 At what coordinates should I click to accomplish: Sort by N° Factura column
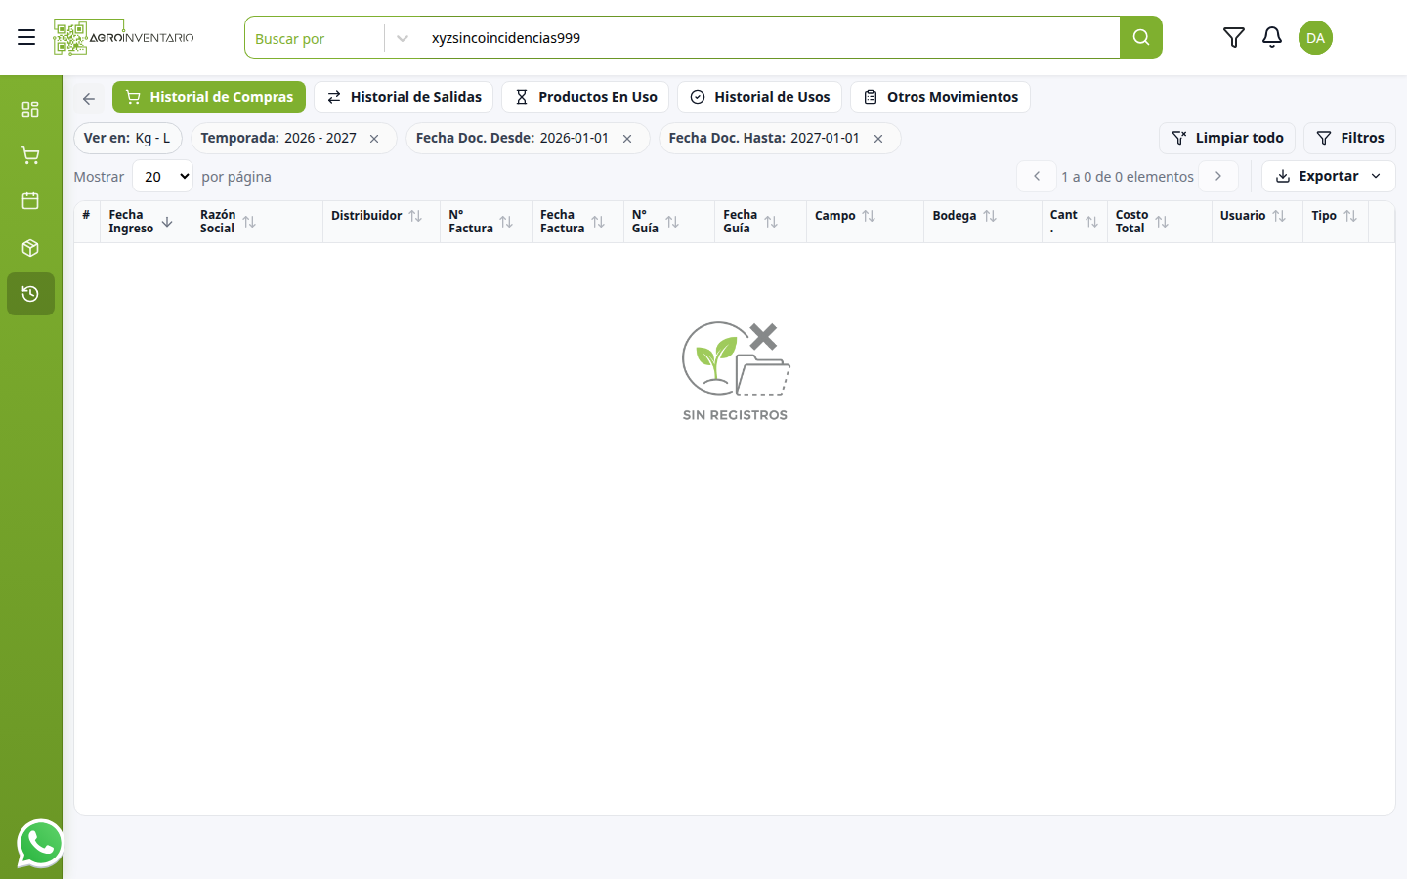(506, 222)
